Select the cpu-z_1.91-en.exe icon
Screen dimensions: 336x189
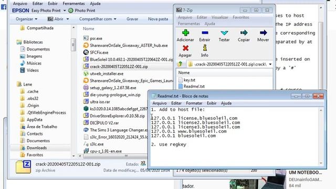(86, 151)
